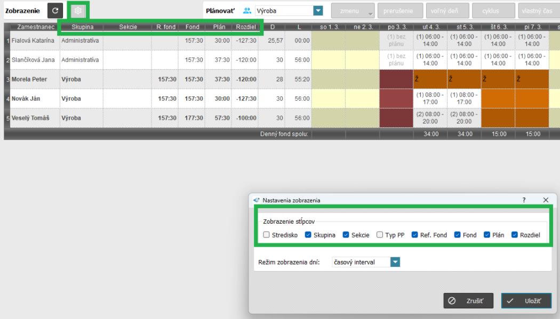Image resolution: width=560 pixels, height=319 pixels.
Task: Disable the Ref. Fond checkbox
Action: (415, 235)
